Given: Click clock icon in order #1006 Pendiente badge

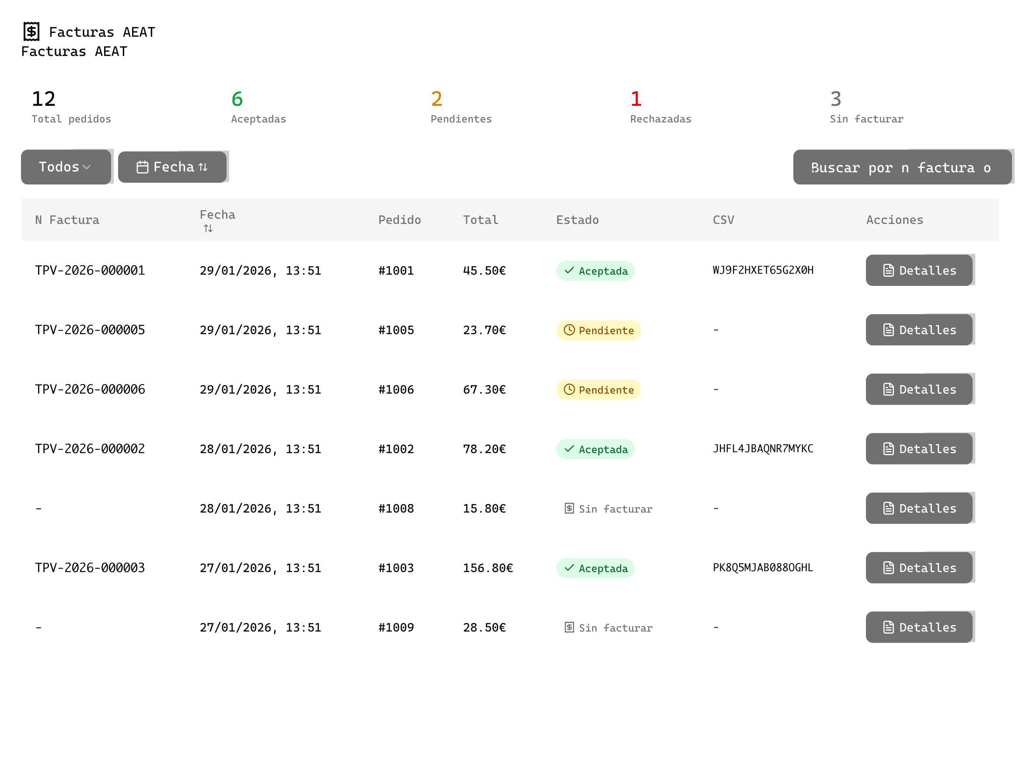Looking at the screenshot, I should click(569, 389).
